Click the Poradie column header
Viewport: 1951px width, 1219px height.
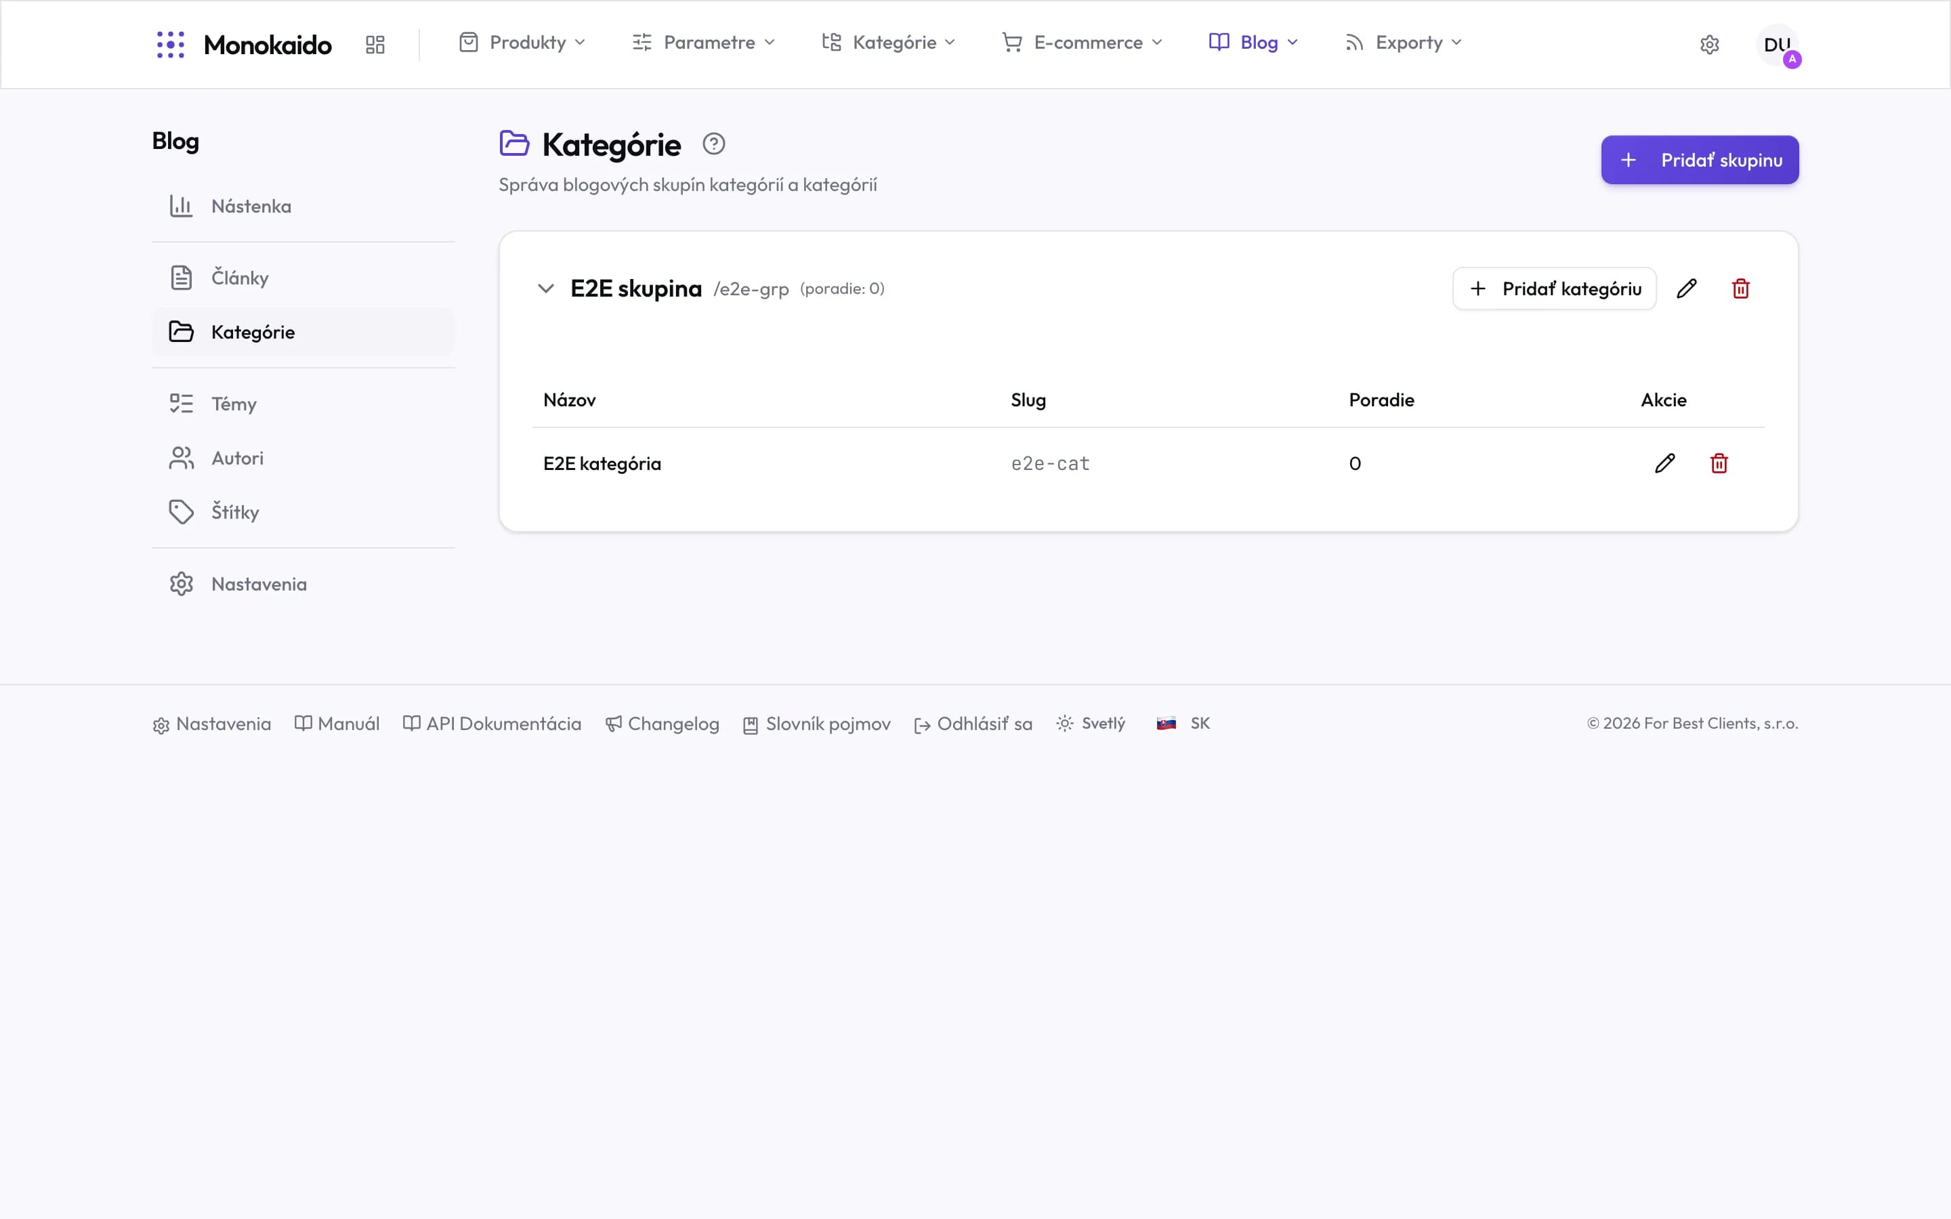[x=1382, y=400]
